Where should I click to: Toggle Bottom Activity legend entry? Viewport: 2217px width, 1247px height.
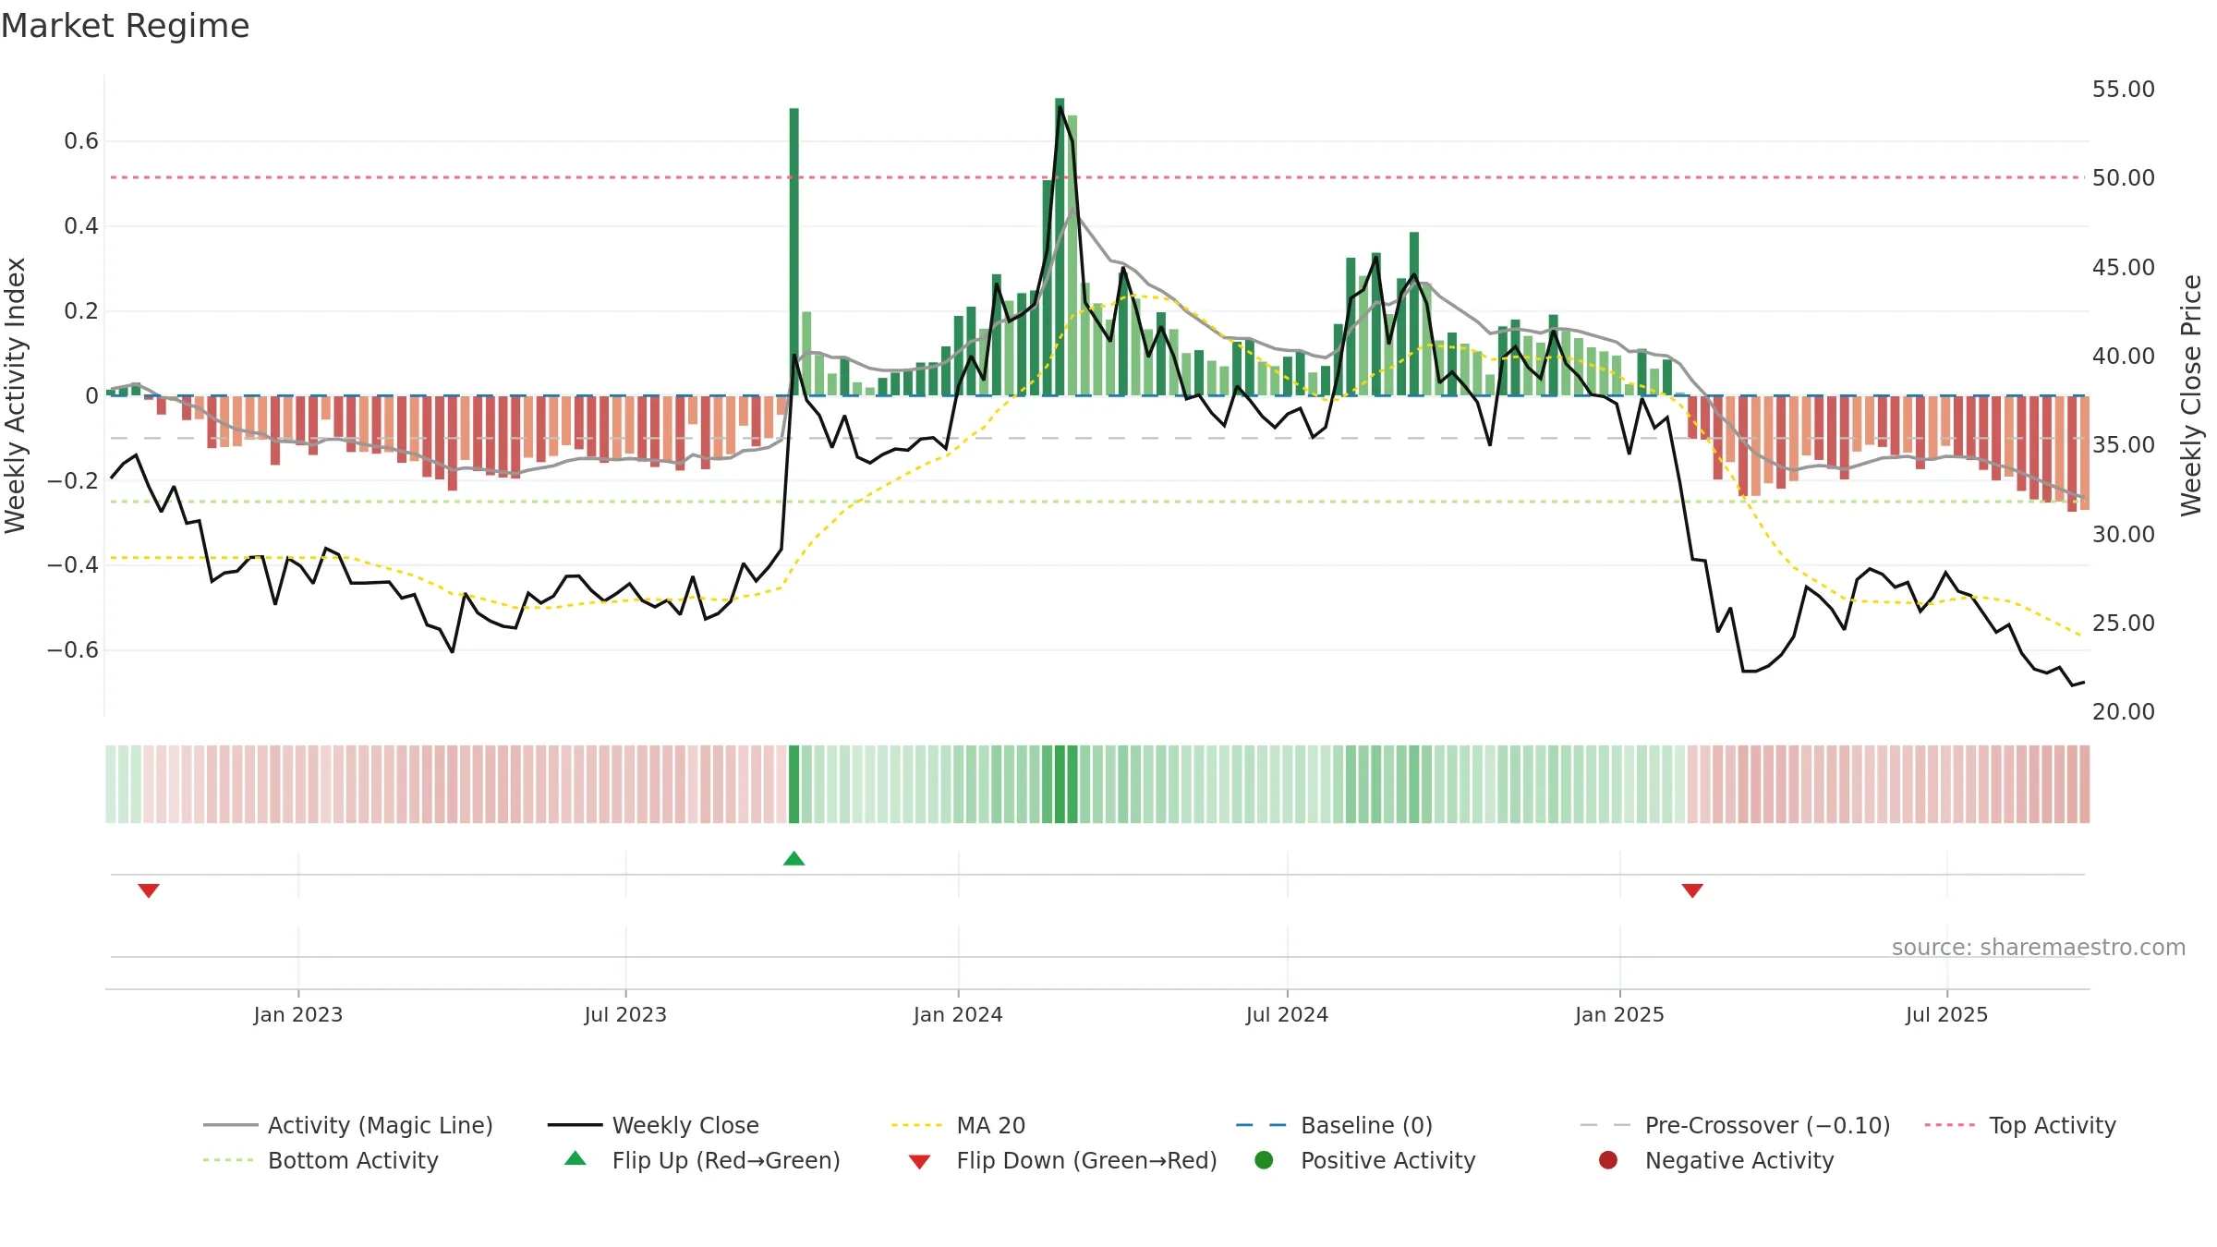coord(321,1160)
